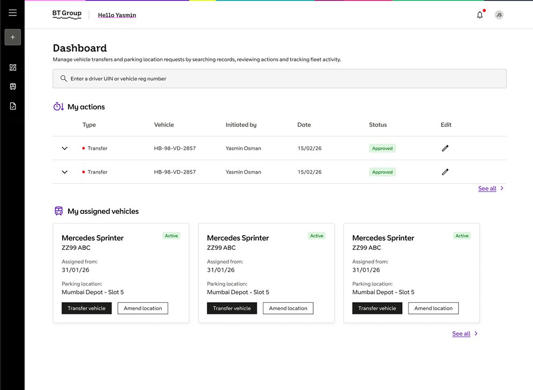The width and height of the screenshot is (533, 390).
Task: Click Yasmin Osman in the second action row
Action: 243,172
